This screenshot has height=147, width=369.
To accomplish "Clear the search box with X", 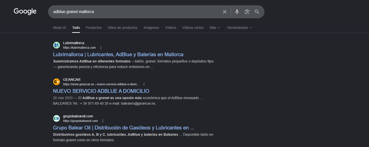I will (x=225, y=12).
